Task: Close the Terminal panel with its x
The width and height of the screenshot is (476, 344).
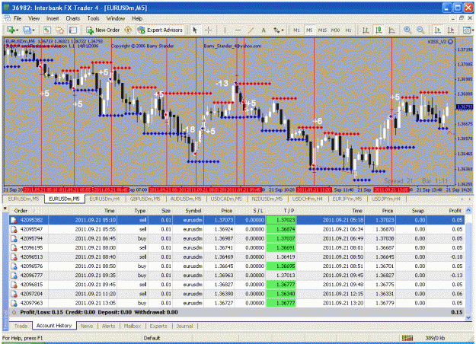Action: click(5, 209)
